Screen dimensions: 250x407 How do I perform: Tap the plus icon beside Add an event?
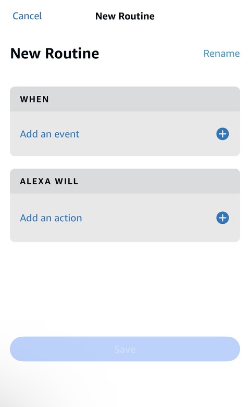coord(222,134)
